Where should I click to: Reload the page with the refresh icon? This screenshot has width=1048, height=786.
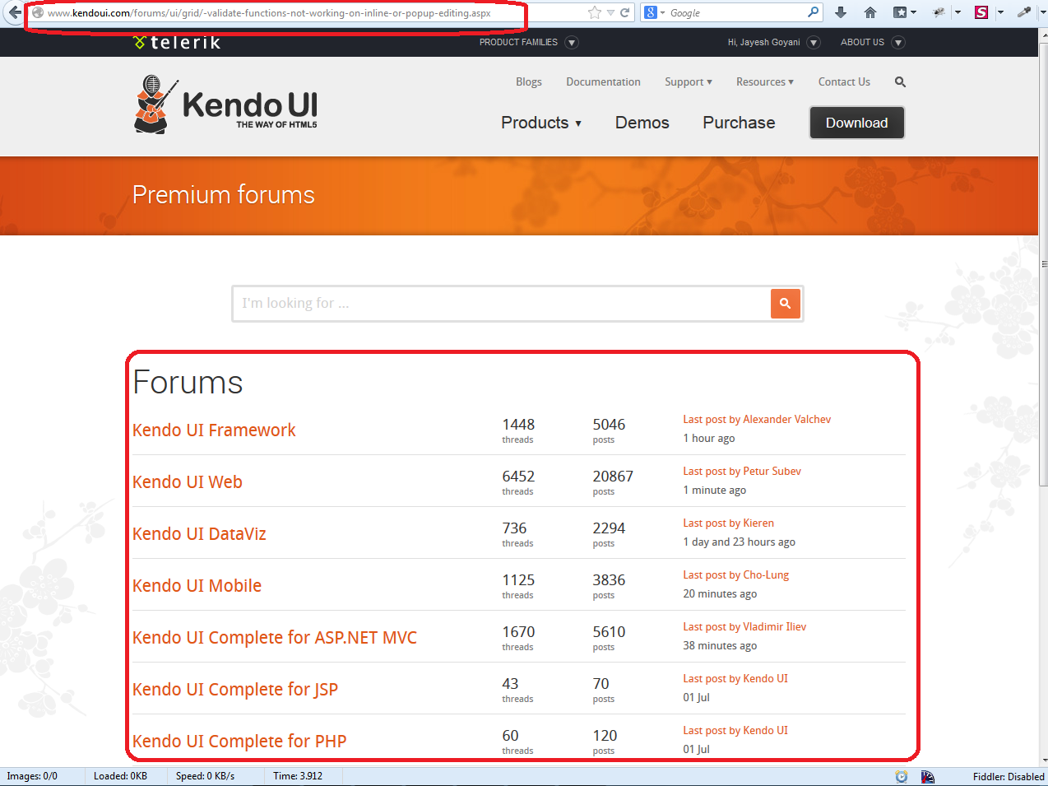[625, 12]
